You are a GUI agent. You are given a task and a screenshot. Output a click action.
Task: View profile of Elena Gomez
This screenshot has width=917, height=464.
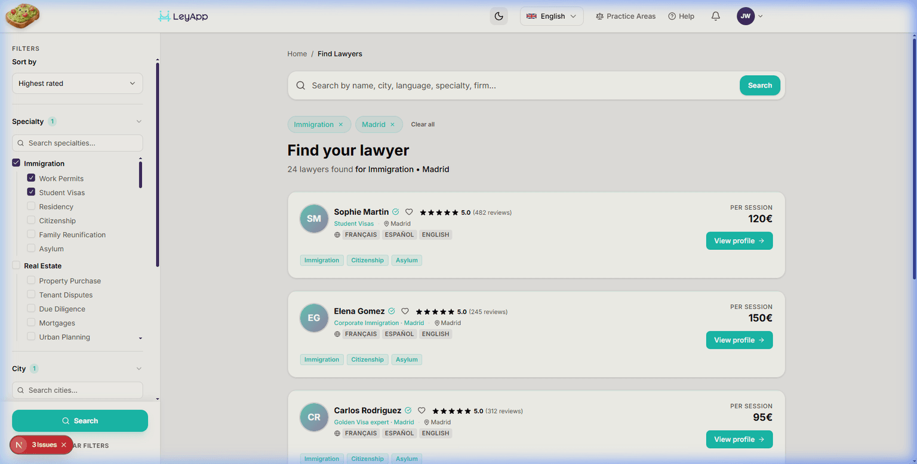[739, 339]
